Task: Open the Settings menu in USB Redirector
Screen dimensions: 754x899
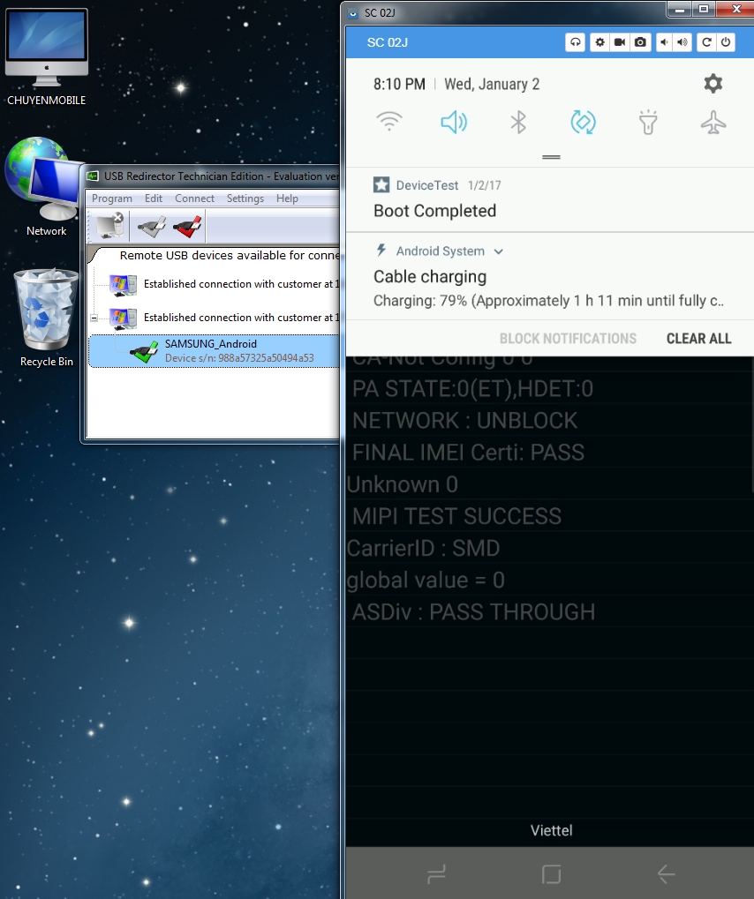Action: (245, 199)
